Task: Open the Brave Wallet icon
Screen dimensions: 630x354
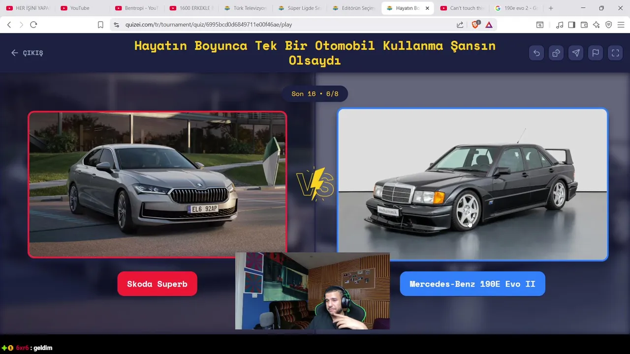Action: tap(584, 25)
